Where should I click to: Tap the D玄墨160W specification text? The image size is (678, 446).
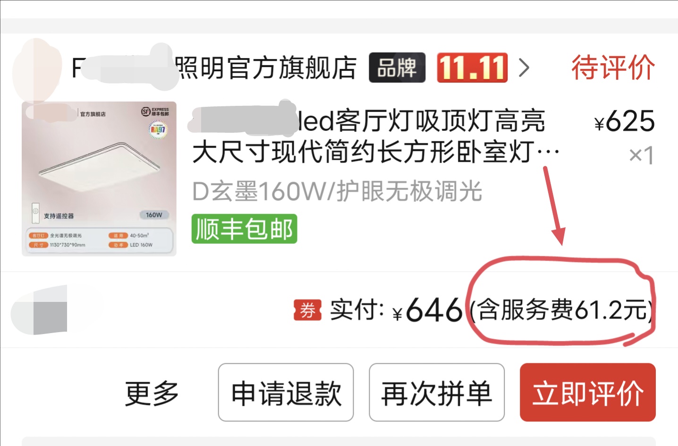pos(337,191)
